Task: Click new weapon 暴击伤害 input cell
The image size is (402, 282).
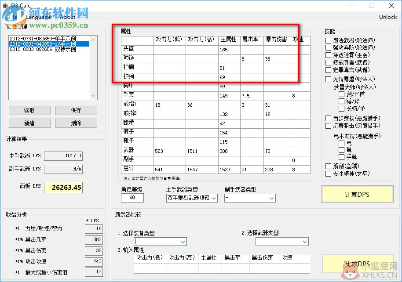Action: pos(264,268)
